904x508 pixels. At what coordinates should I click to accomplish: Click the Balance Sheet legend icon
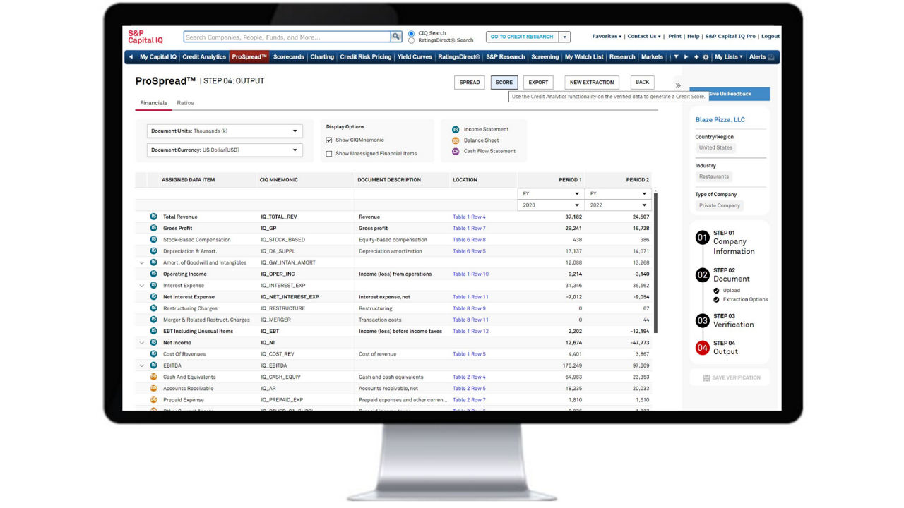pyautogui.click(x=456, y=140)
